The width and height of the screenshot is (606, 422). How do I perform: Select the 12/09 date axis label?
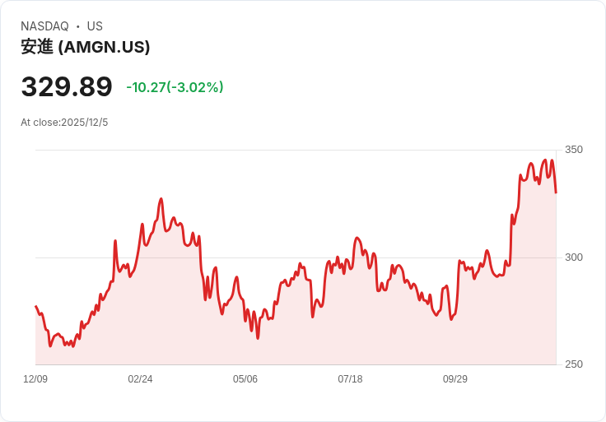35,379
